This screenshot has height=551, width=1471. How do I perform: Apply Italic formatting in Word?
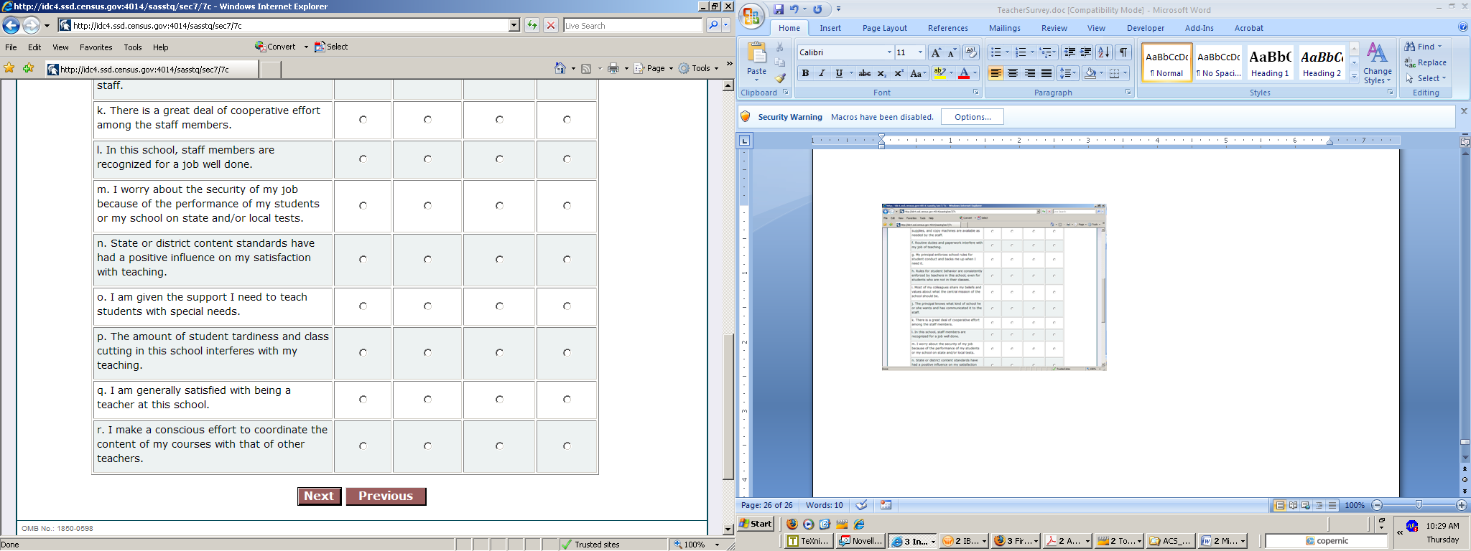point(822,73)
